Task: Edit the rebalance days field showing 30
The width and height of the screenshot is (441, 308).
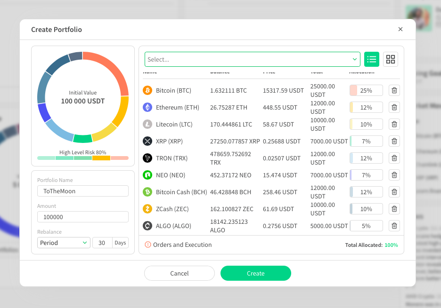Action: click(102, 243)
